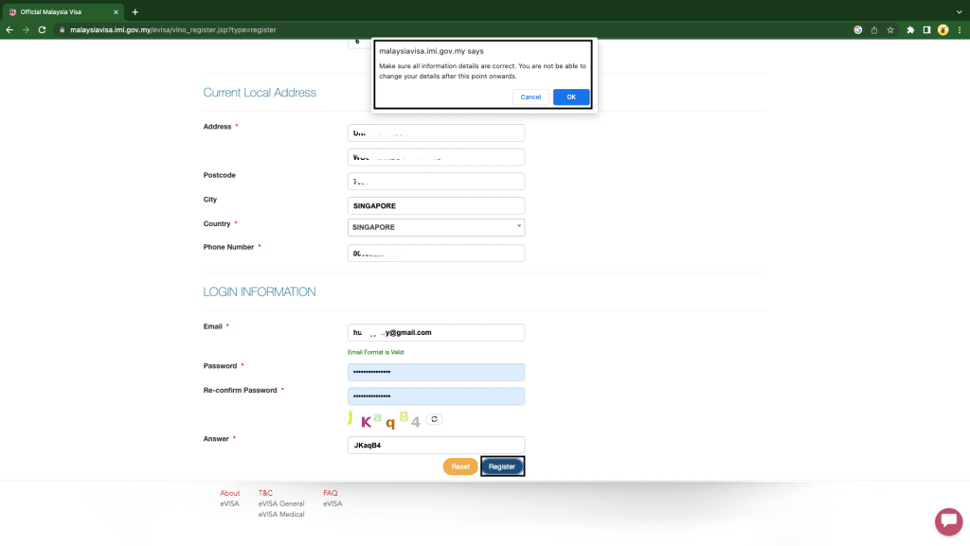Open the T&C footer link

(x=265, y=493)
